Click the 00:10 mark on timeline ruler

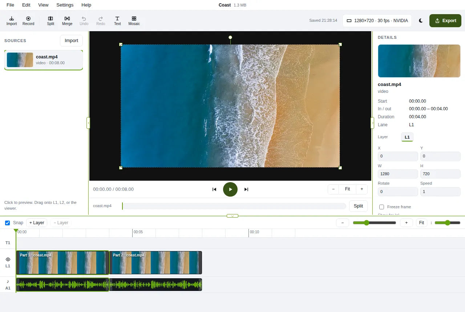tap(254, 232)
